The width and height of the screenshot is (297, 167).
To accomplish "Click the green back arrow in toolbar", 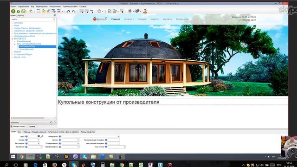I will 13,11.
